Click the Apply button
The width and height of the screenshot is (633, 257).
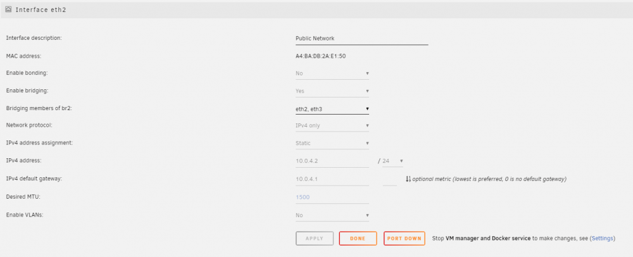pyautogui.click(x=315, y=239)
